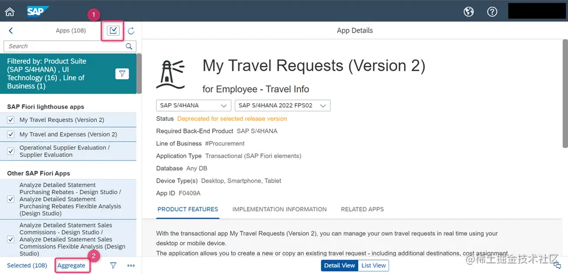The image size is (568, 274).
Task: Click 'SAP Fiori lighthouse apps' group header
Action: [x=45, y=107]
